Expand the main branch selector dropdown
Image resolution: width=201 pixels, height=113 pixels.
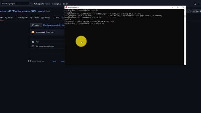(x=36, y=25)
